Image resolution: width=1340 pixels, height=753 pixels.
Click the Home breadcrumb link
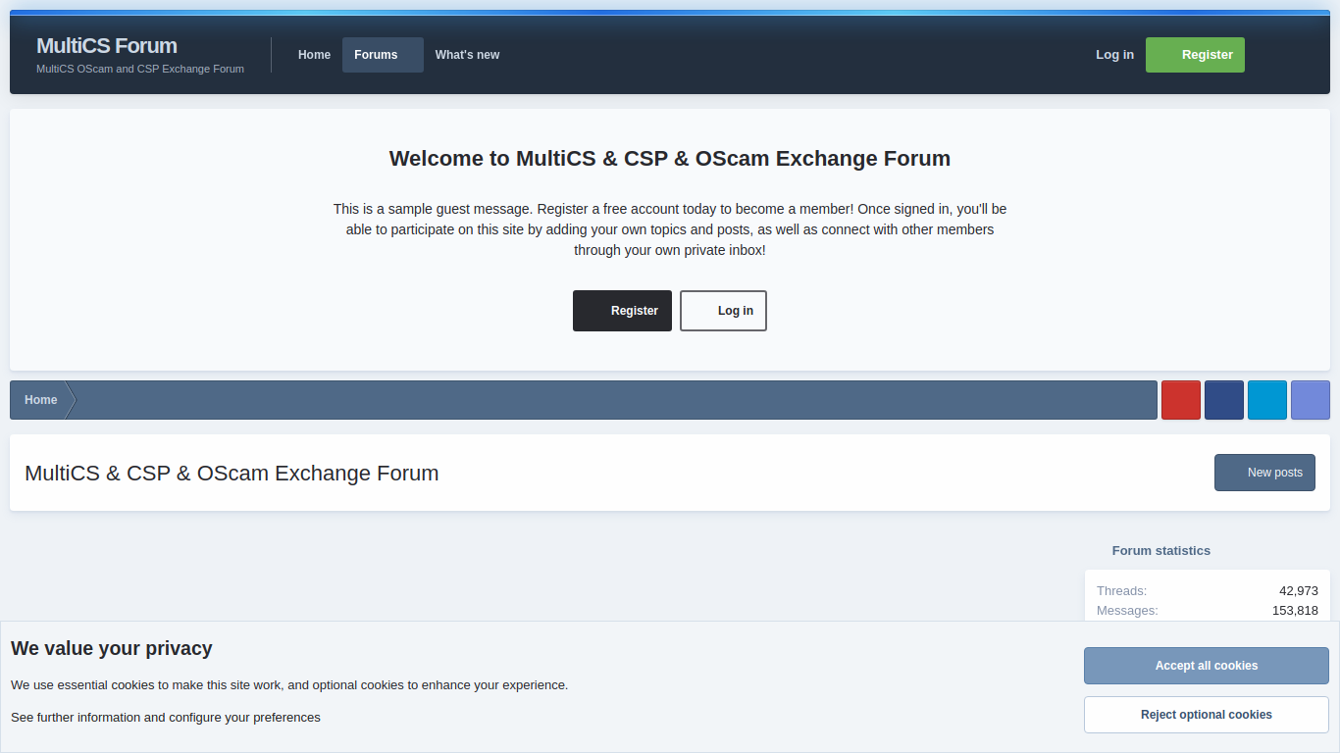tap(41, 400)
